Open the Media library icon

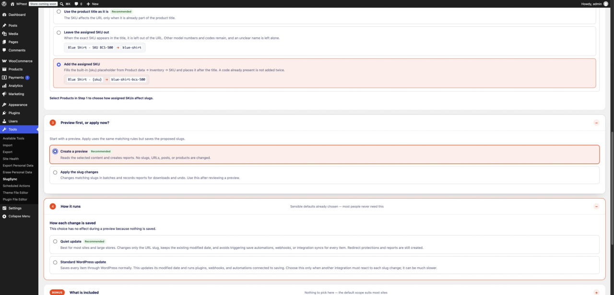(x=4, y=34)
